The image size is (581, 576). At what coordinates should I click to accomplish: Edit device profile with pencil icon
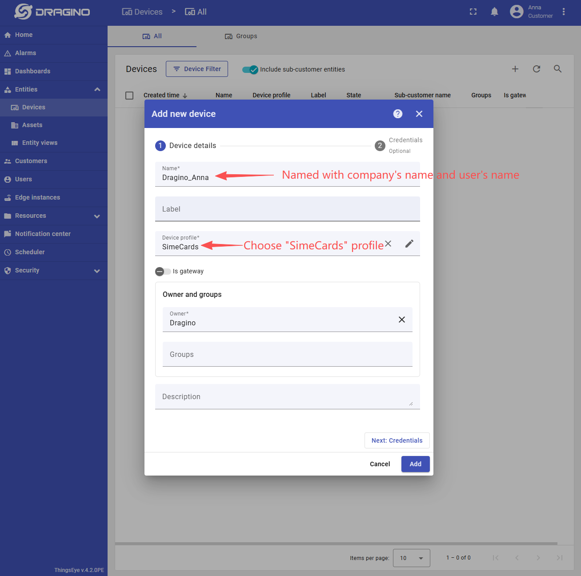click(x=409, y=244)
